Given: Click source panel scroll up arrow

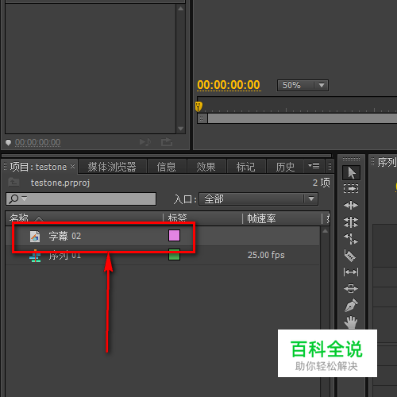Looking at the screenshot, I should [181, 9].
